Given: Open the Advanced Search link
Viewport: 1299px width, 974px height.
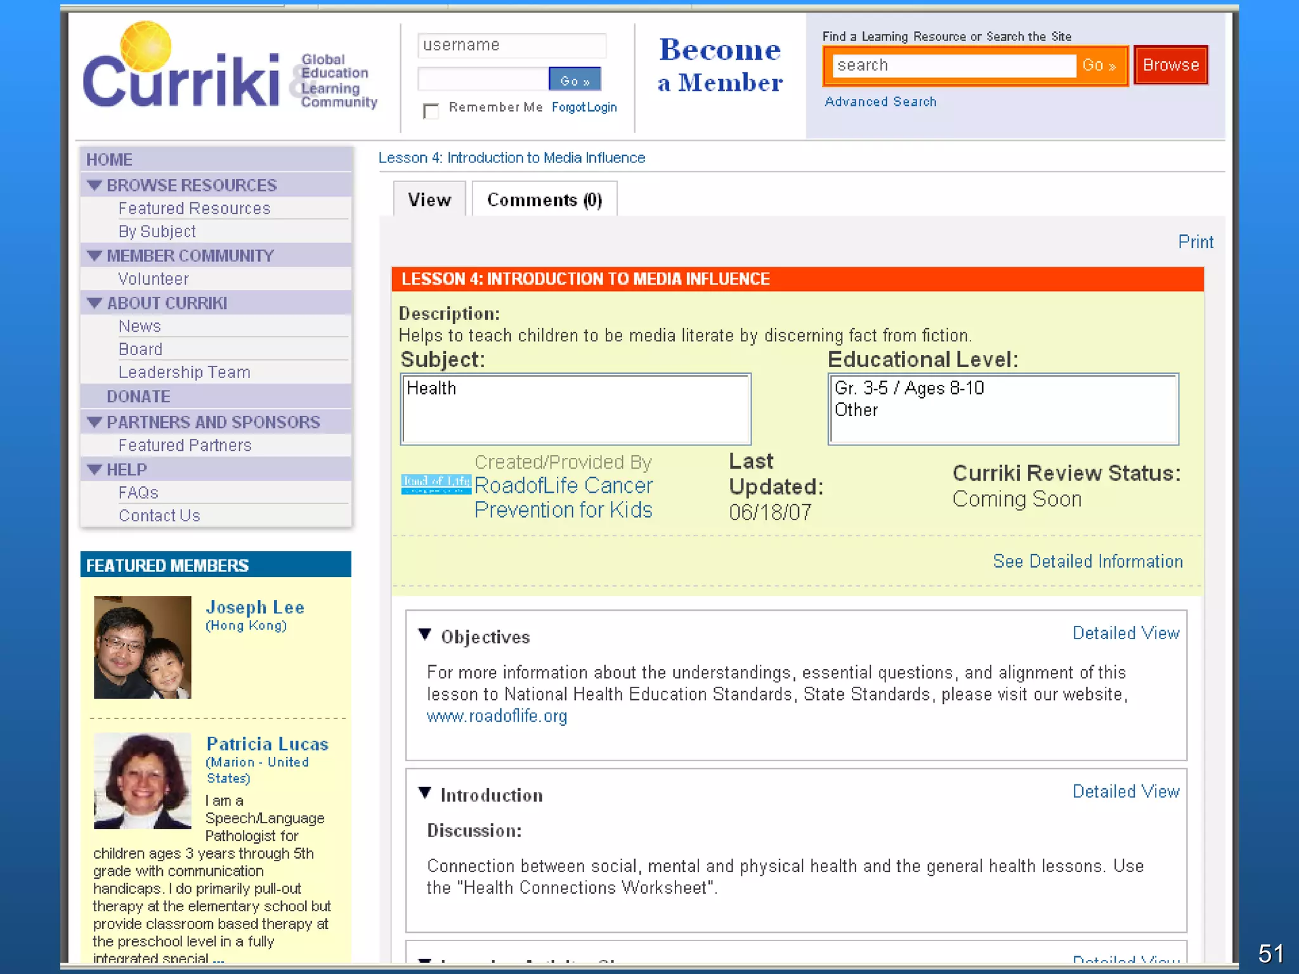Looking at the screenshot, I should tap(880, 101).
